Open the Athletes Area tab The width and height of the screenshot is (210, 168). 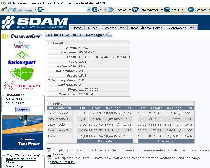click(114, 28)
